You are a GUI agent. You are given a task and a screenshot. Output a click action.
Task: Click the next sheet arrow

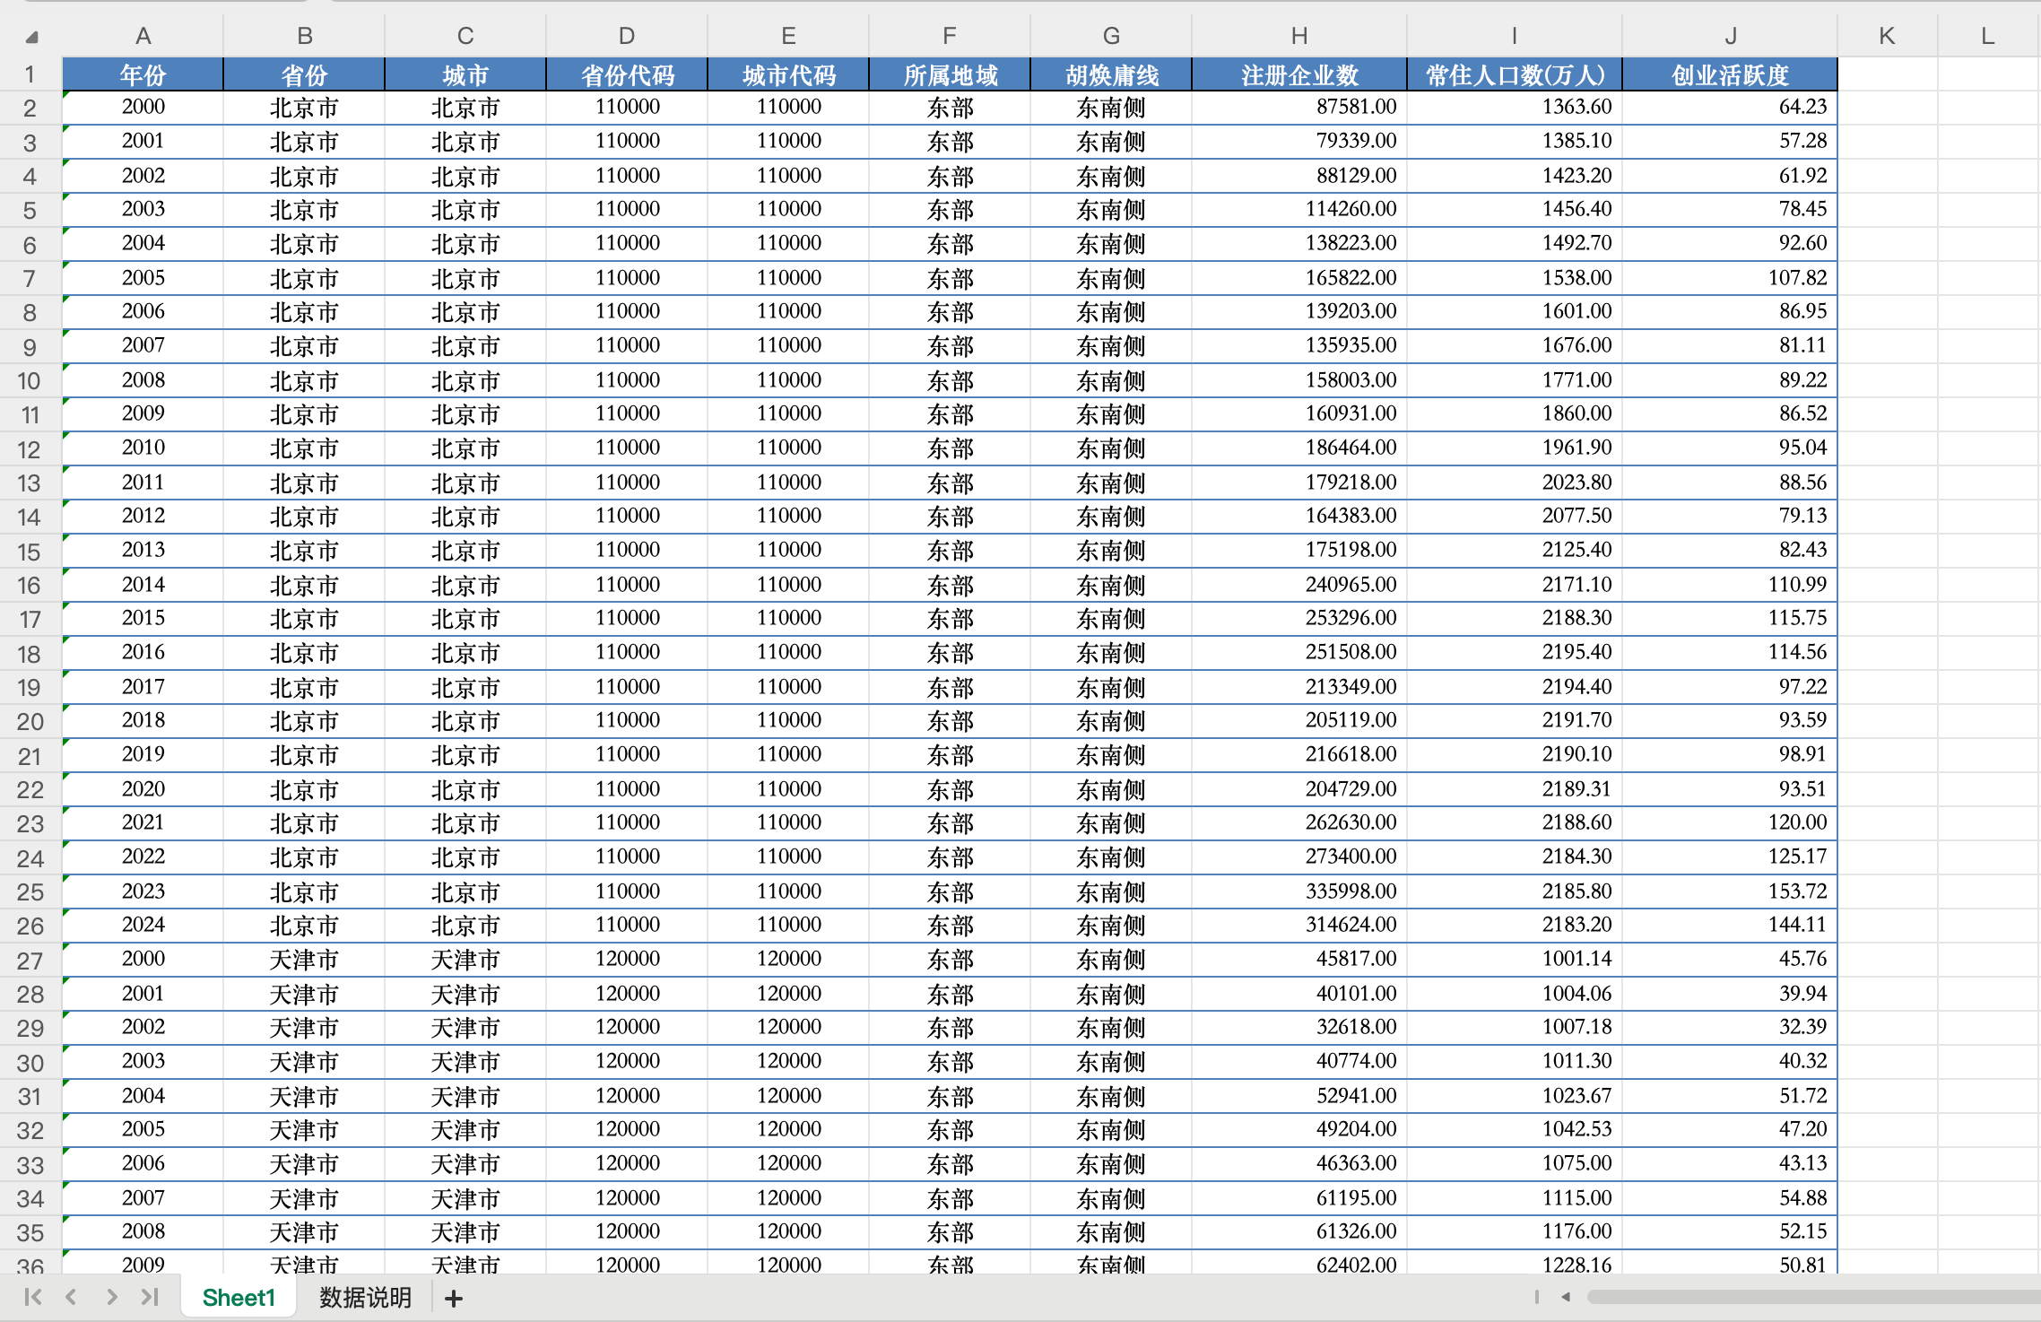[x=111, y=1297]
